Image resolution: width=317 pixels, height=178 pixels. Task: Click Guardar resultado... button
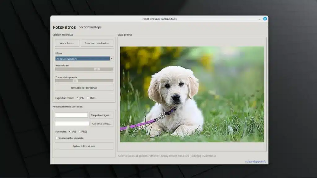(x=97, y=43)
